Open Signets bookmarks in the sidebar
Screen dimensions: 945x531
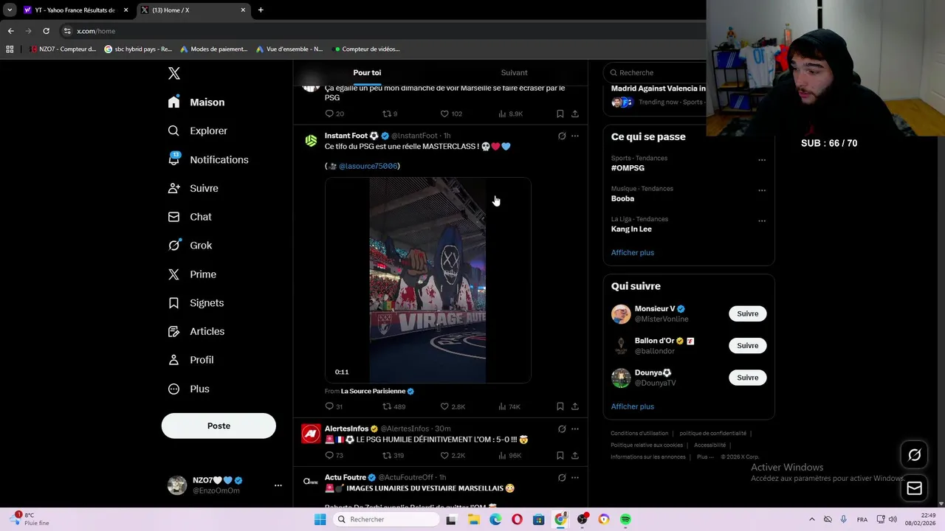[x=196, y=303]
